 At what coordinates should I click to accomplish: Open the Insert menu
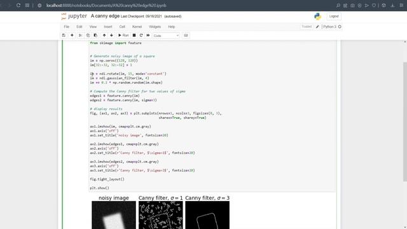[x=108, y=27]
